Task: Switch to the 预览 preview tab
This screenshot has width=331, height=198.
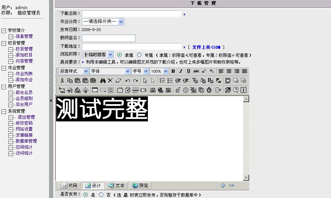Action: point(140,185)
